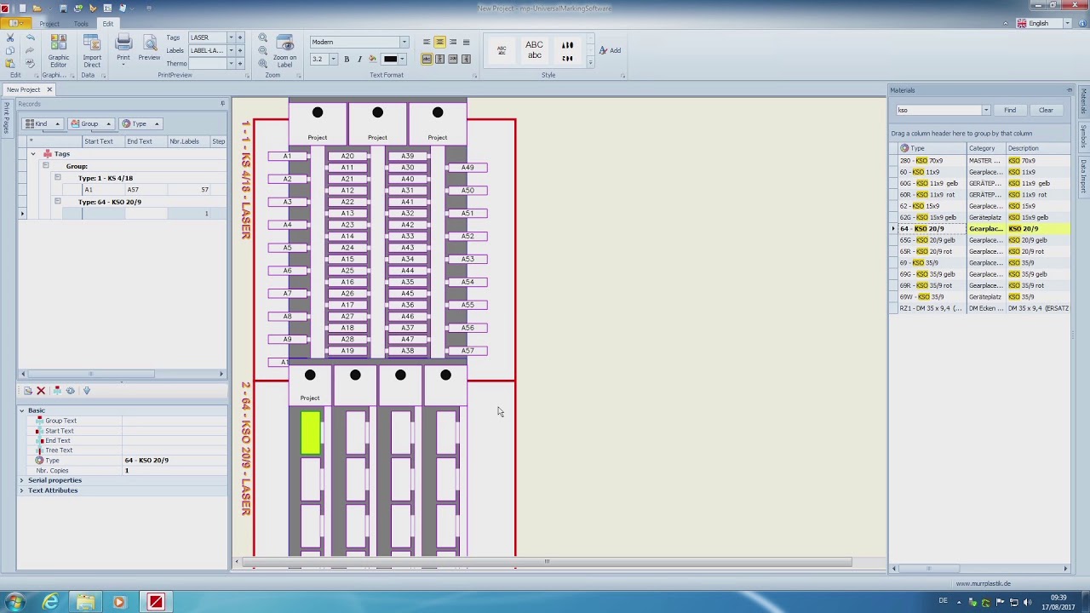
Task: Toggle align text left
Action: click(x=427, y=42)
